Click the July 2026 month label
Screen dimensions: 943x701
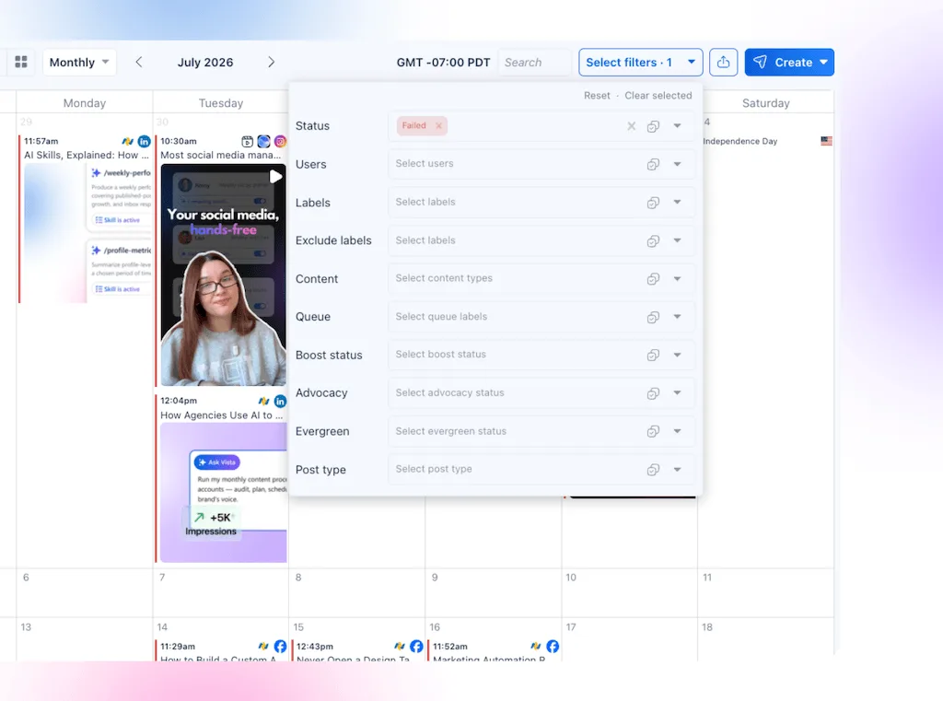point(205,62)
